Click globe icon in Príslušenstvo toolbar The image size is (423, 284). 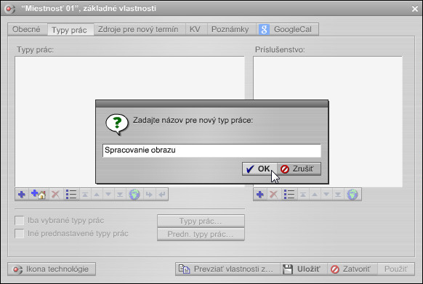pos(352,194)
